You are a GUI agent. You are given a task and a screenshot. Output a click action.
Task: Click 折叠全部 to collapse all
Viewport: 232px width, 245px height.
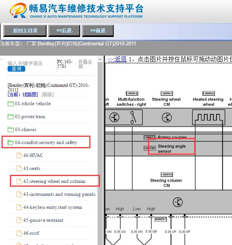85,64
